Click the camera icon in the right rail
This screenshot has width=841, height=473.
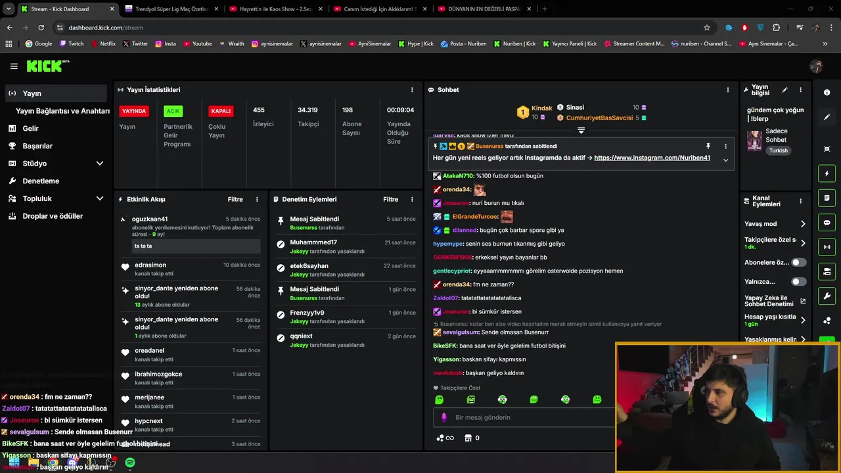point(827,271)
